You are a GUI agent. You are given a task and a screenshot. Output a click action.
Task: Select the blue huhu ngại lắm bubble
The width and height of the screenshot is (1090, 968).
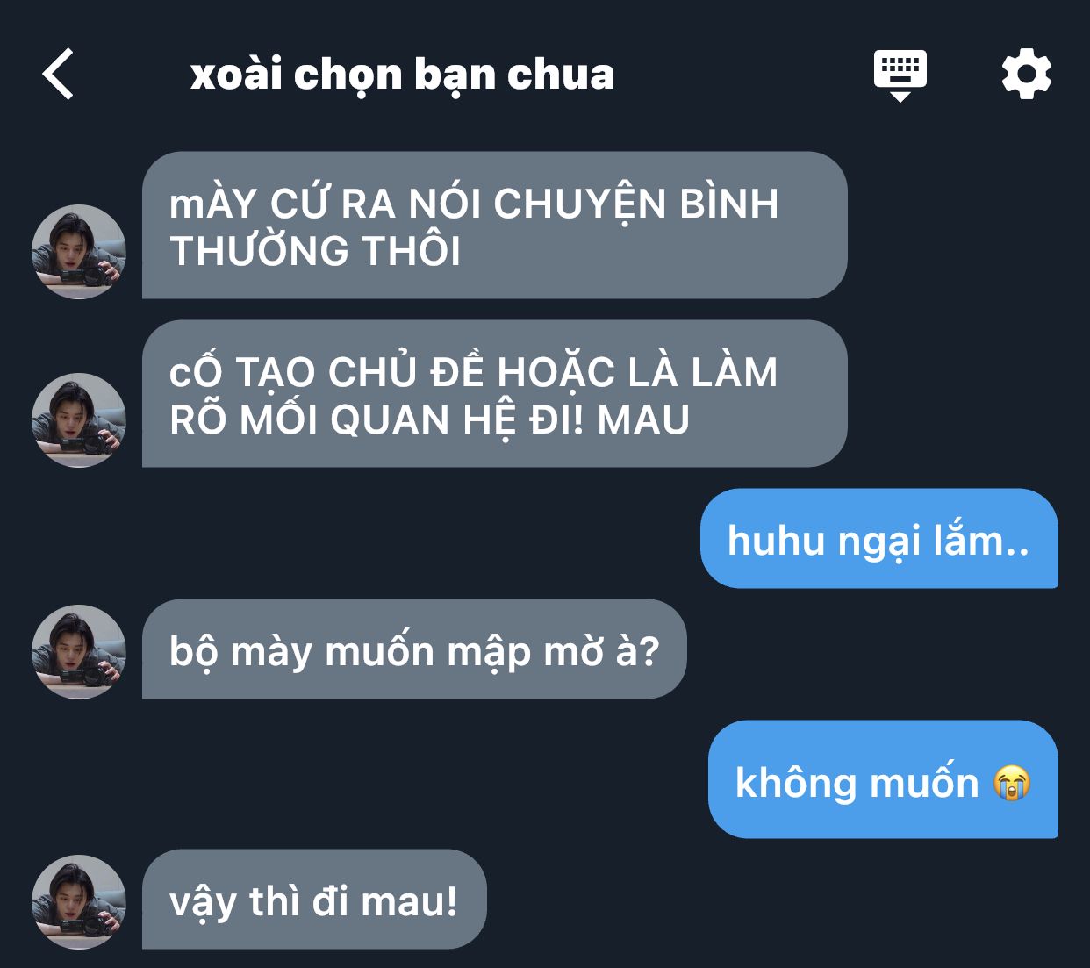point(879,538)
